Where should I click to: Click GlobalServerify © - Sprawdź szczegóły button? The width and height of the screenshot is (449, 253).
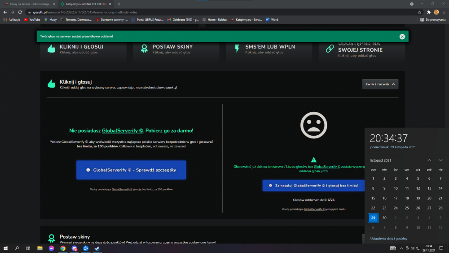pyautogui.click(x=131, y=170)
